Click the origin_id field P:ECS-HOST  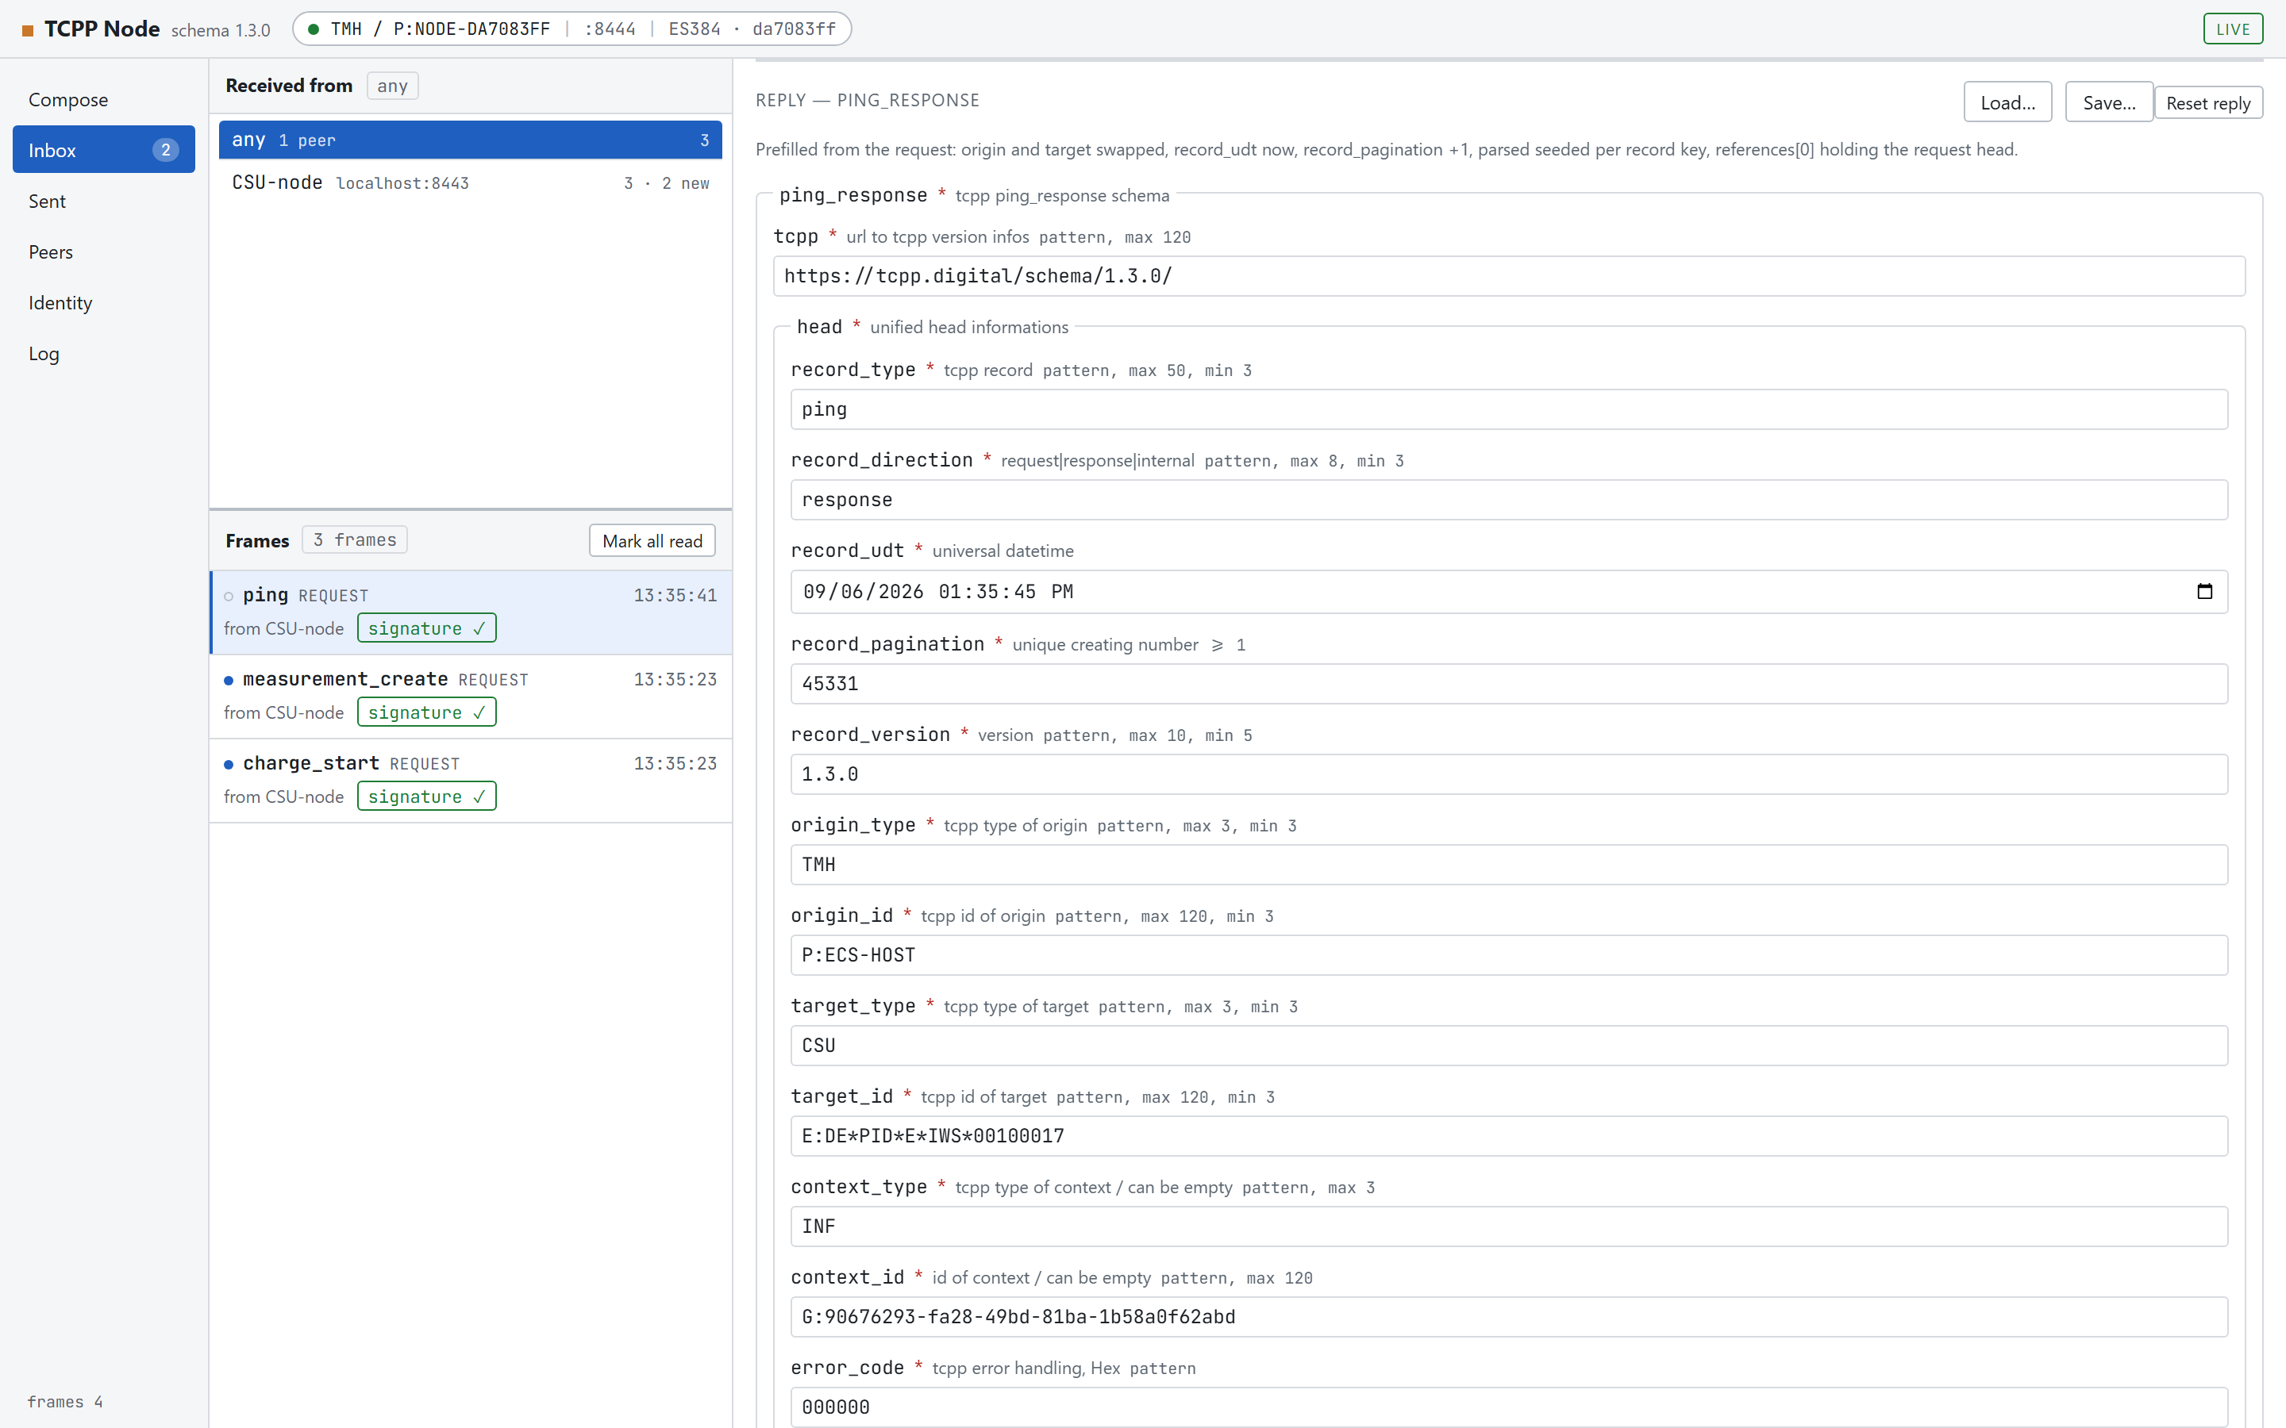coord(1509,955)
